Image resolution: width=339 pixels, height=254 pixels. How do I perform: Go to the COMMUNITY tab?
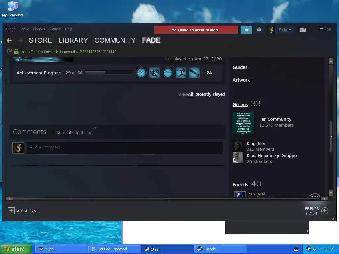coord(115,40)
